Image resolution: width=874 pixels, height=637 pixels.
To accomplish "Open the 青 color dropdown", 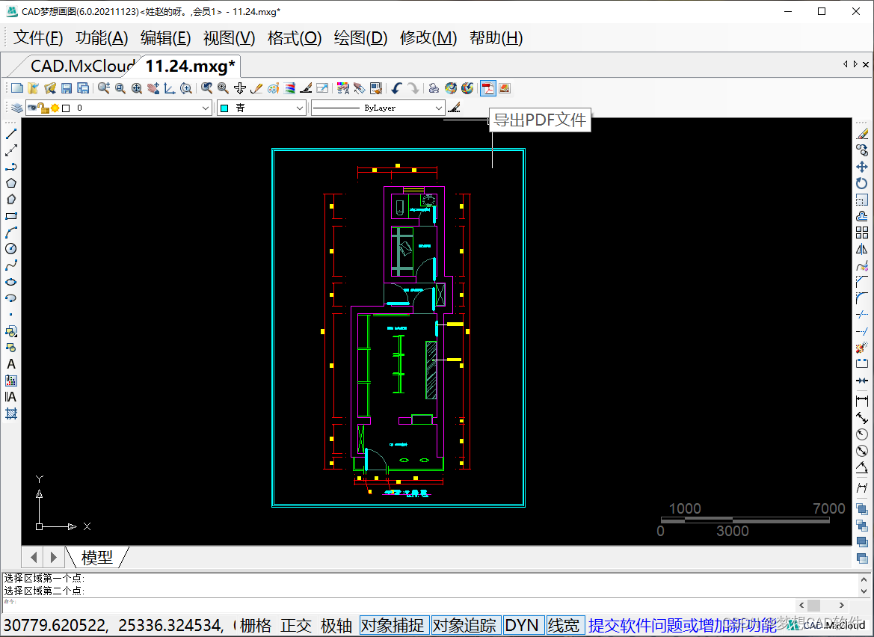I will (299, 108).
